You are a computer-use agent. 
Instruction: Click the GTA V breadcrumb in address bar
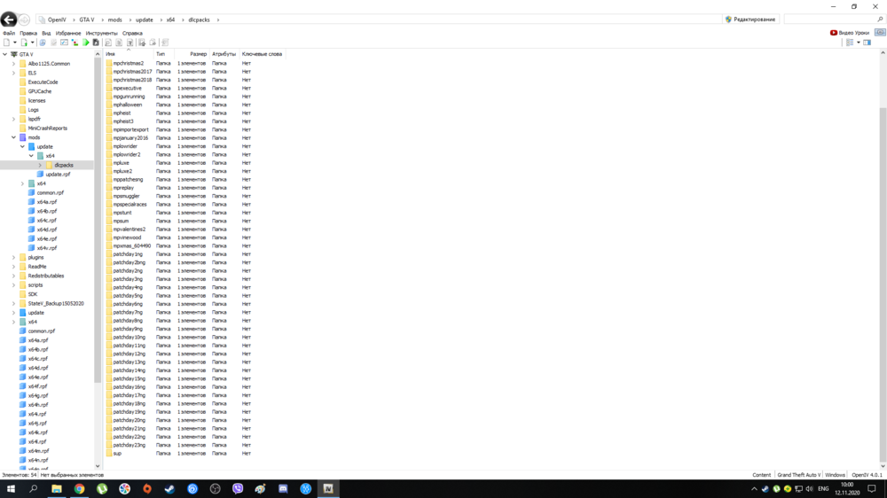point(87,19)
